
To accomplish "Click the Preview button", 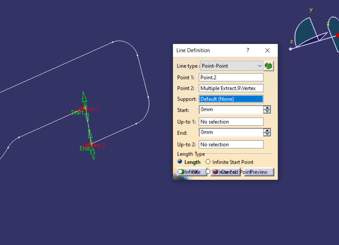I will coord(259,172).
